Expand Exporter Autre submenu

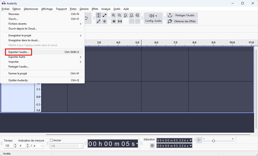tap(43, 57)
